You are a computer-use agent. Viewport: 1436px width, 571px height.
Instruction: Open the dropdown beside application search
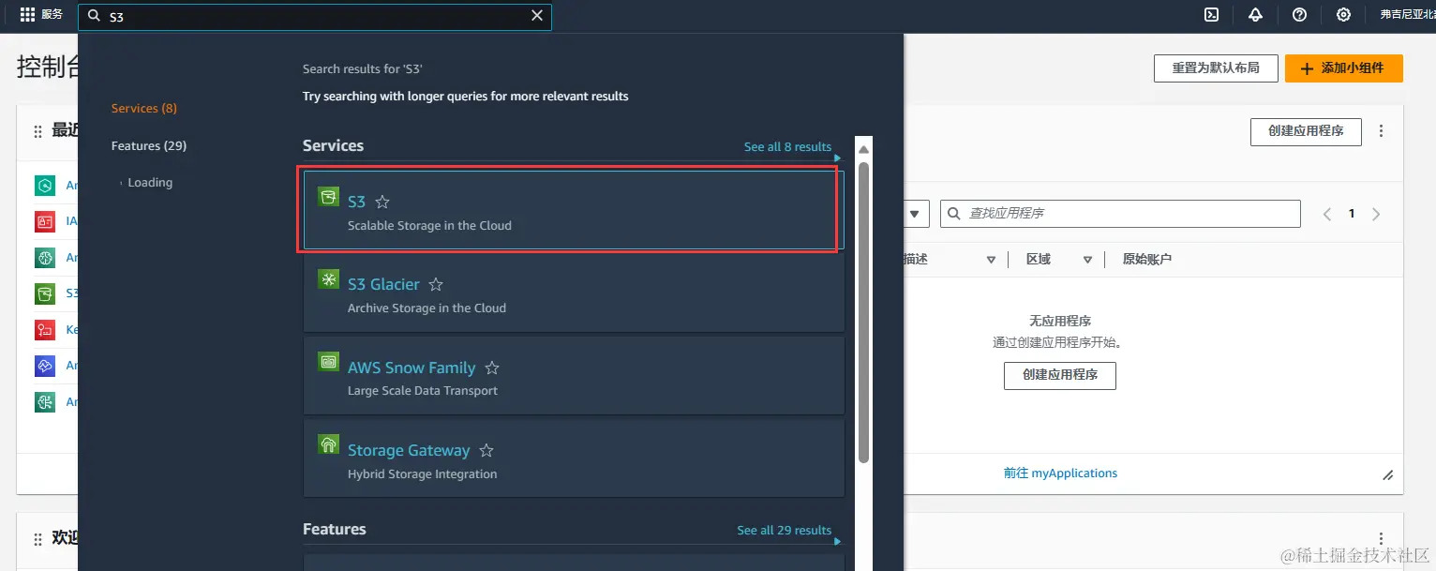[916, 214]
